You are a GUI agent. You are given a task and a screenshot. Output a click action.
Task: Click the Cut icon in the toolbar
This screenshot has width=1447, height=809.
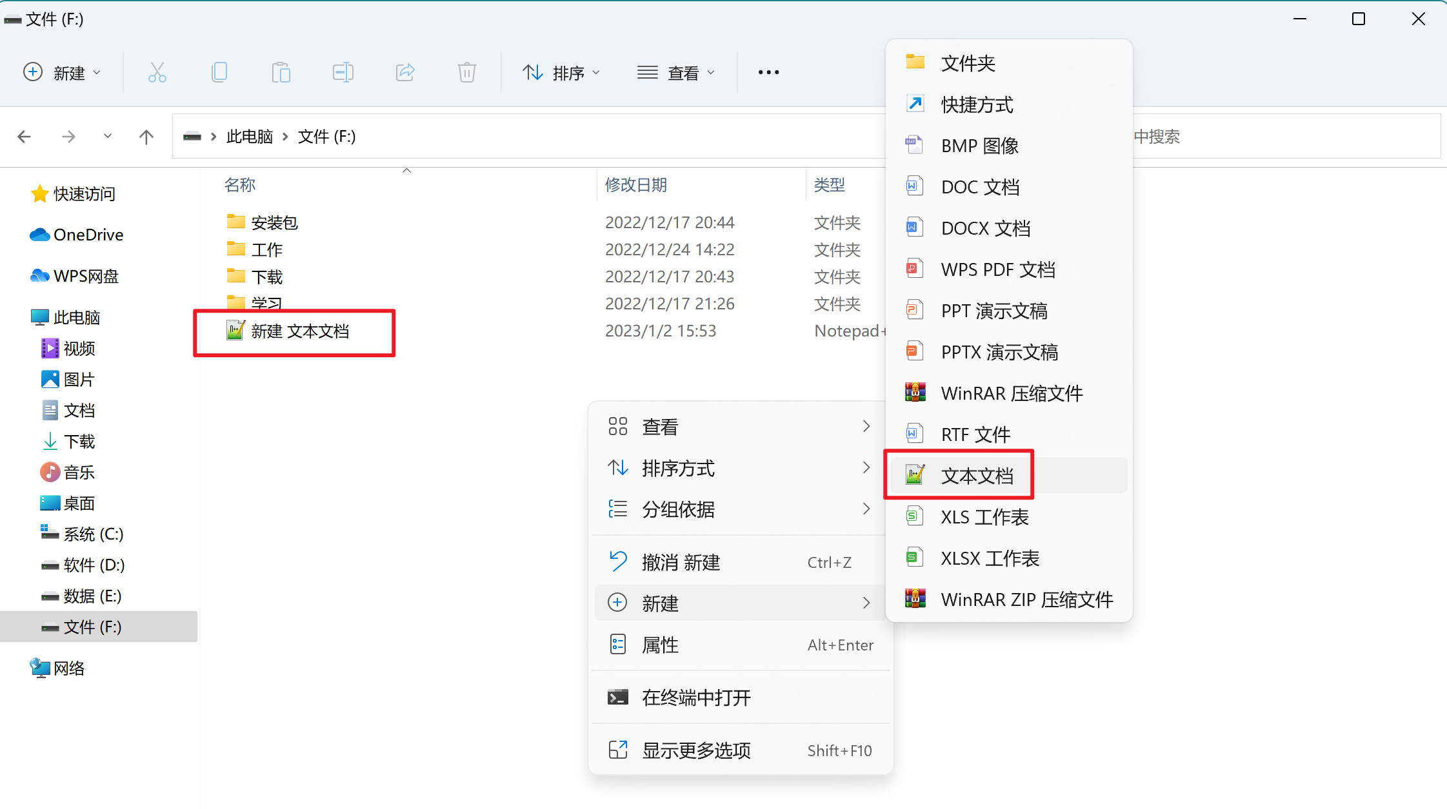157,72
